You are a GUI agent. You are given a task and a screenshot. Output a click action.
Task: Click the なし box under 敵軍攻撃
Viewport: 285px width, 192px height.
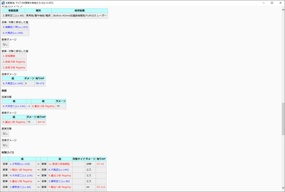(x=5, y=134)
